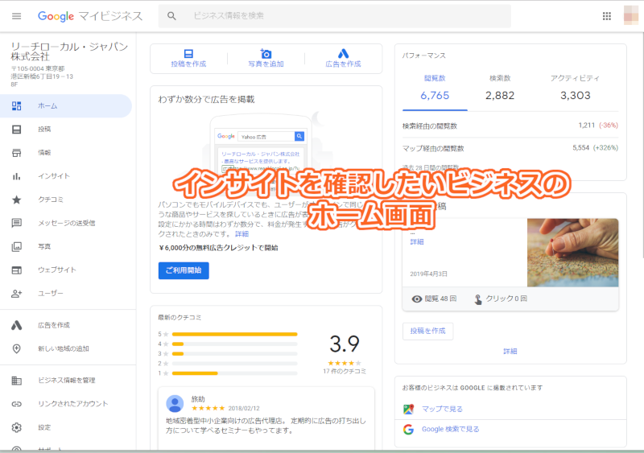Click the 5-star rating bar
644x453 pixels.
tap(234, 334)
